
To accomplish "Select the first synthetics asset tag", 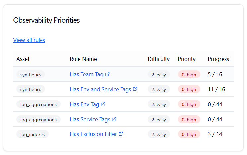I will tap(31, 75).
